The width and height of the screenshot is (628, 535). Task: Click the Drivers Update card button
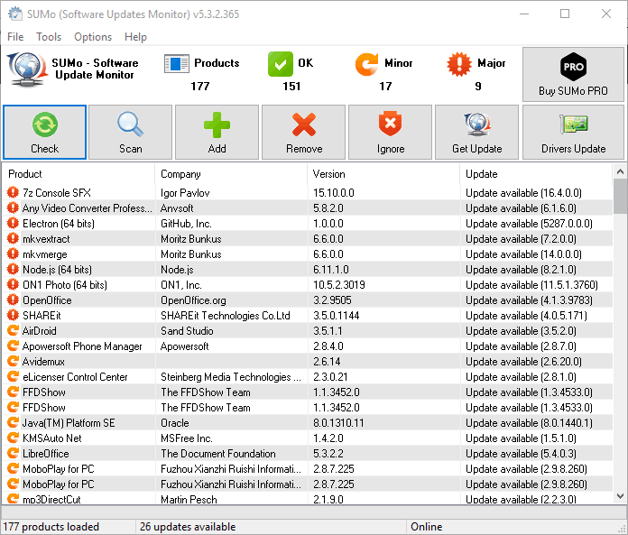pos(573,133)
